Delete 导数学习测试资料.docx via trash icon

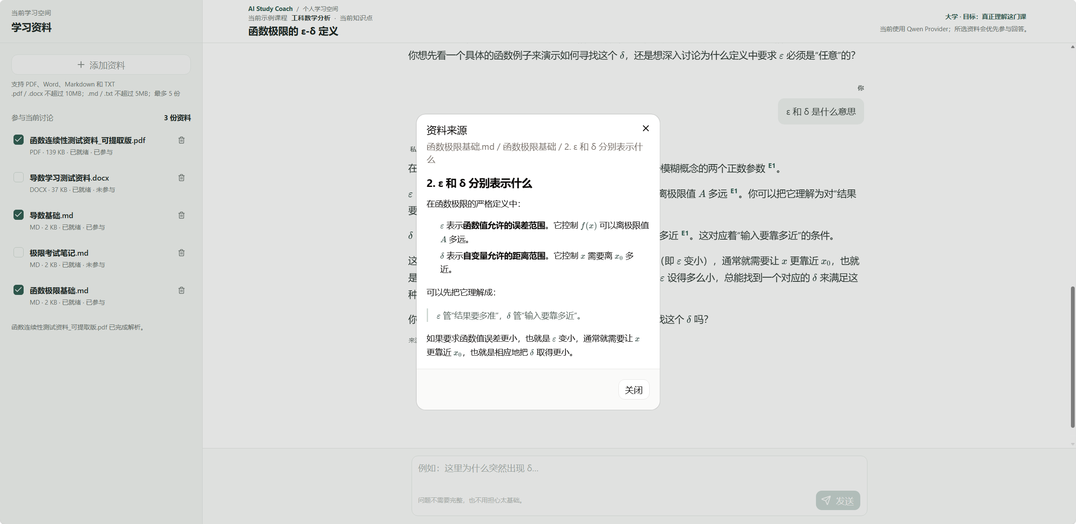(x=182, y=178)
